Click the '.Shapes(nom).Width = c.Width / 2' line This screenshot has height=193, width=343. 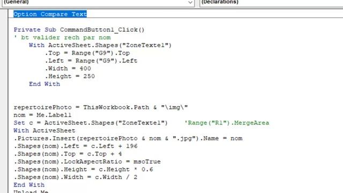point(76,177)
